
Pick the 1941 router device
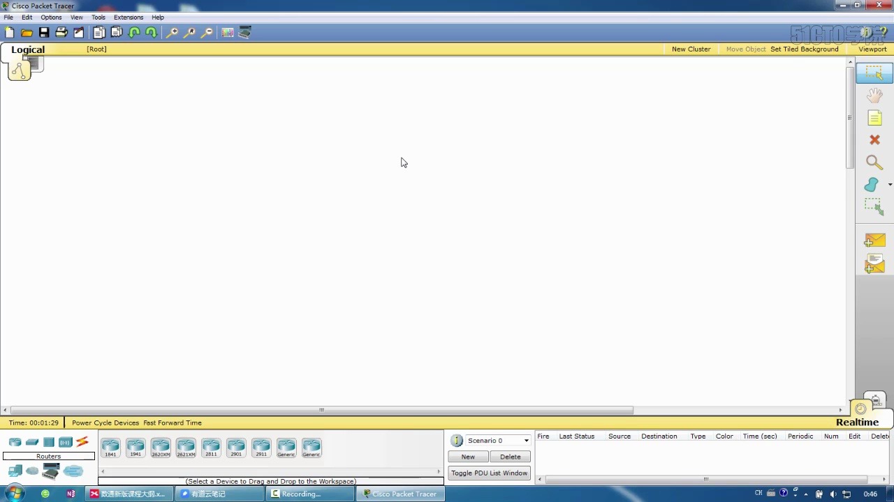(135, 448)
